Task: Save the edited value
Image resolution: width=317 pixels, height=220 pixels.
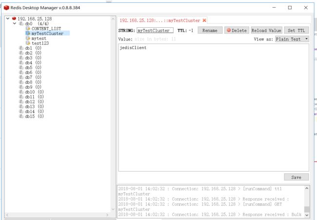Action: [297, 177]
